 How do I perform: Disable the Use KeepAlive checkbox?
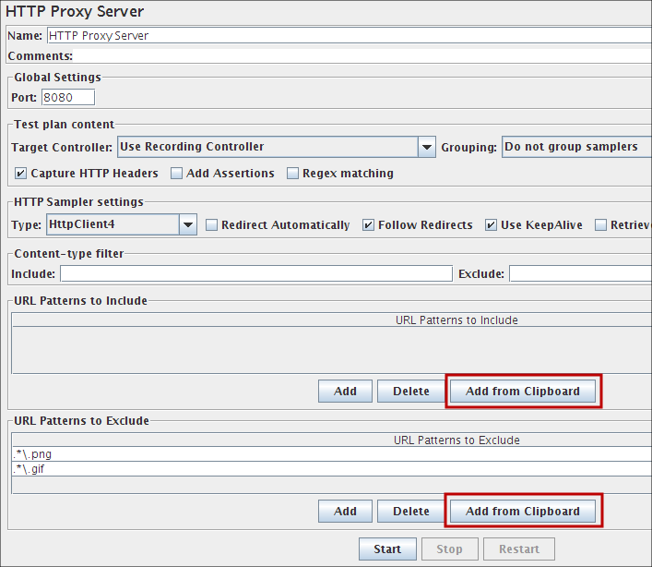click(x=492, y=225)
